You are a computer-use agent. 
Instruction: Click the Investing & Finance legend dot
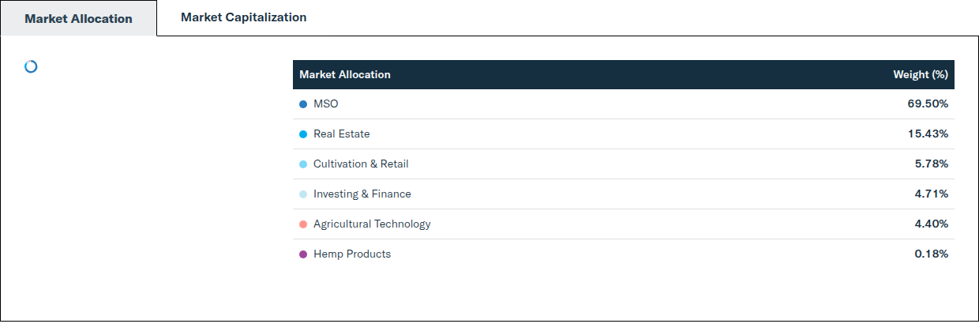pyautogui.click(x=303, y=194)
